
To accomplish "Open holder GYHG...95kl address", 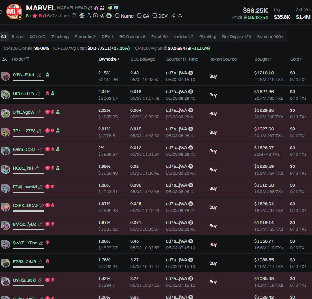I will coord(25,280).
